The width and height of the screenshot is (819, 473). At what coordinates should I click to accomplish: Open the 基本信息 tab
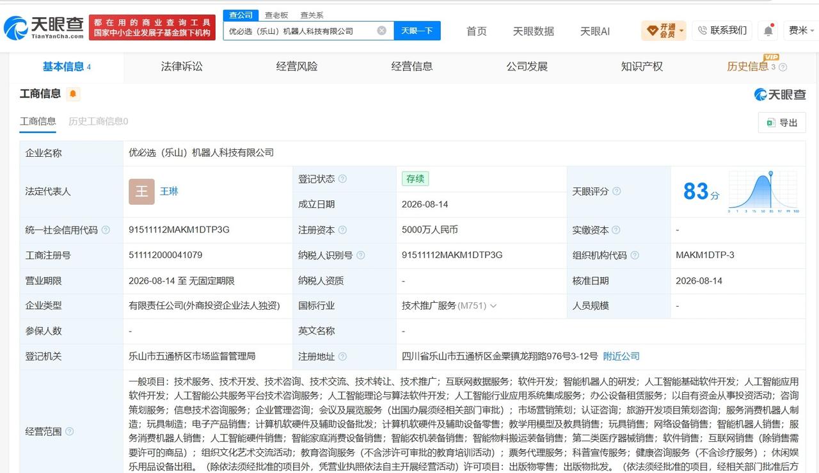[67, 67]
